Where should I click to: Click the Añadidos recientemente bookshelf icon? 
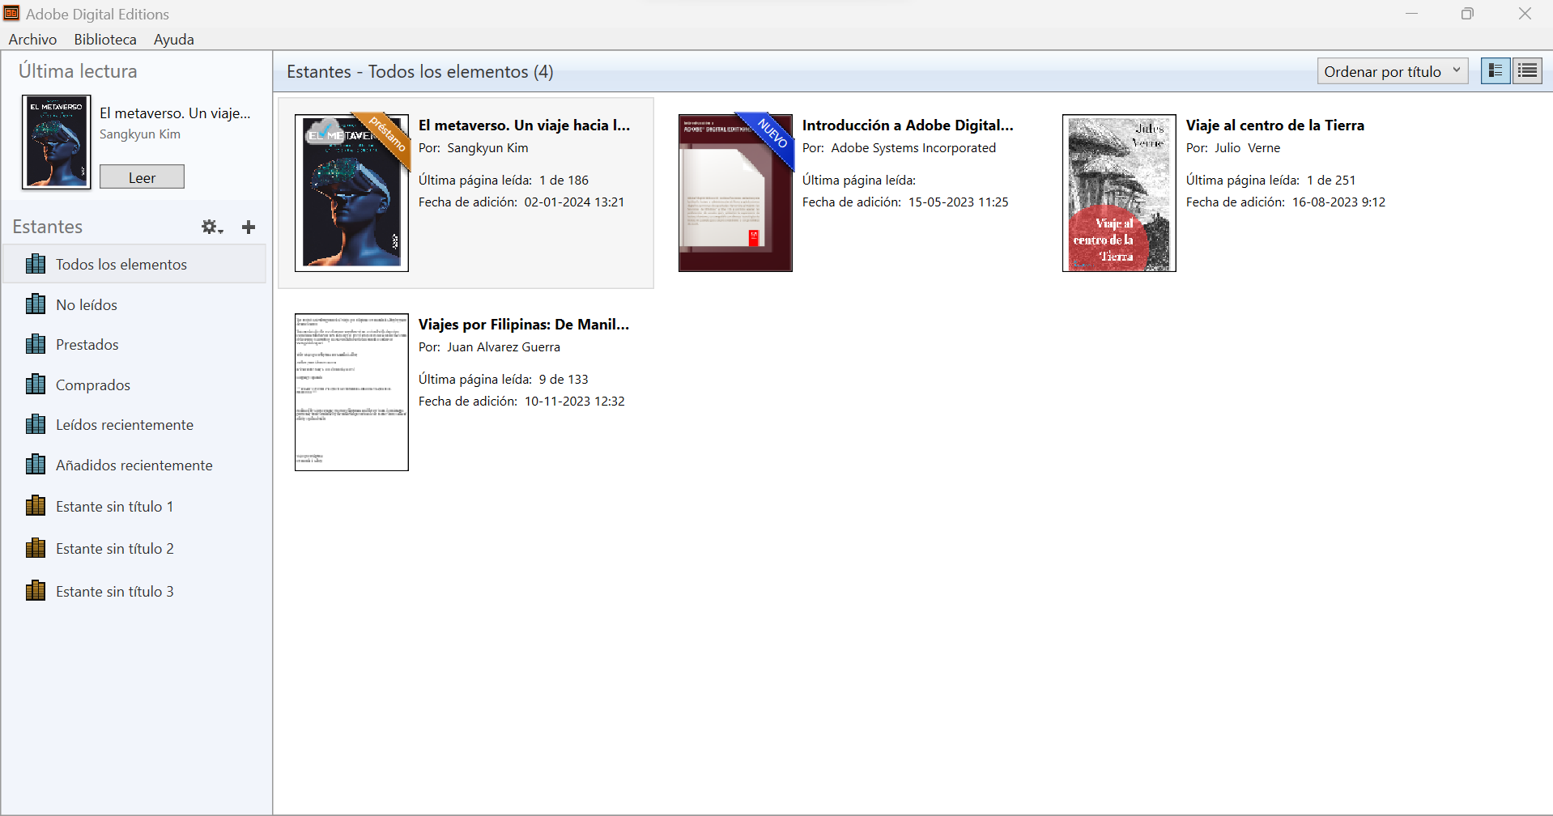click(36, 465)
